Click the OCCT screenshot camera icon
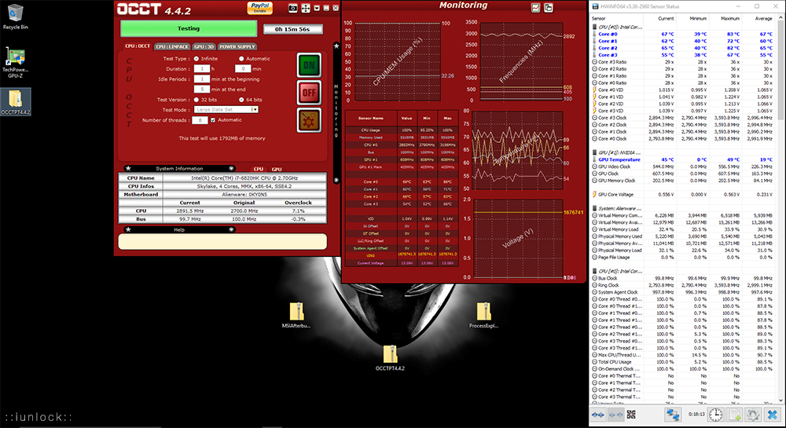786x428 pixels. coord(293,8)
